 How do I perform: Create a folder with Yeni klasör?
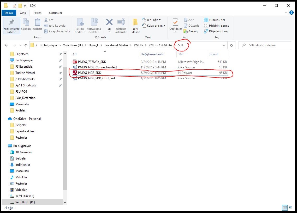[135, 26]
